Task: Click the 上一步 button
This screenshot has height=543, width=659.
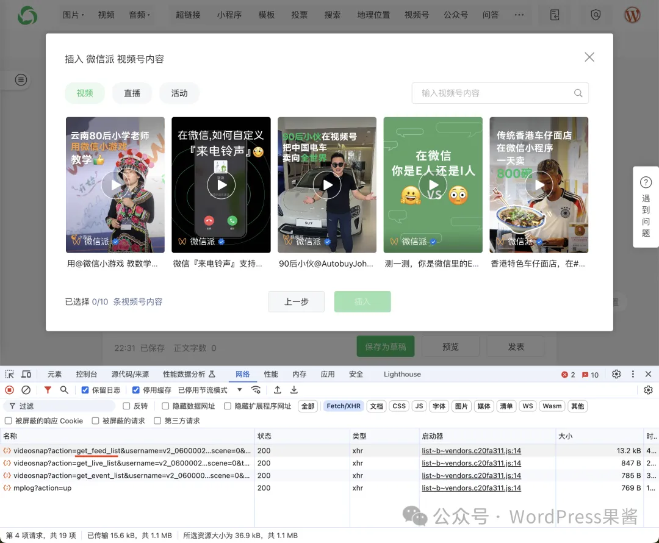Action: (x=297, y=302)
